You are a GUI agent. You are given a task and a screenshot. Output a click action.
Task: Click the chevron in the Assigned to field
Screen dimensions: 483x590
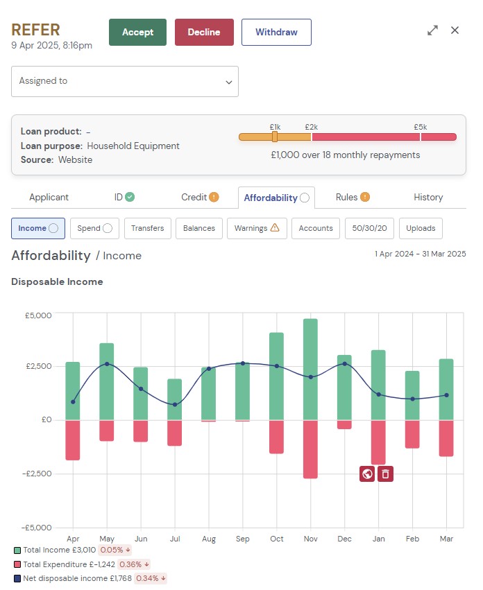pyautogui.click(x=229, y=82)
